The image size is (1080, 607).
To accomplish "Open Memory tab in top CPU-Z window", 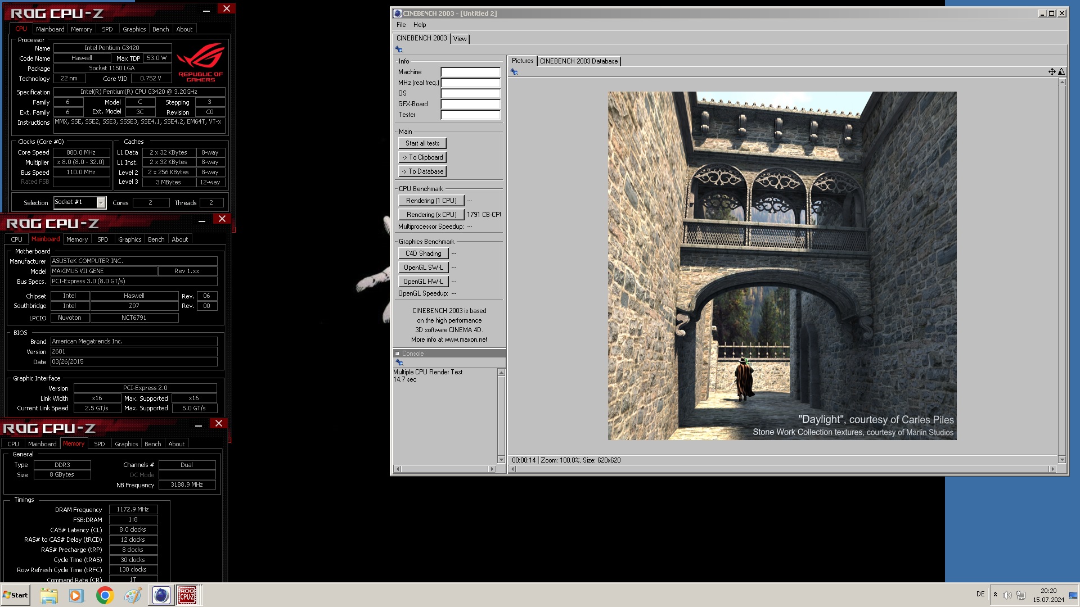I will pos(82,29).
